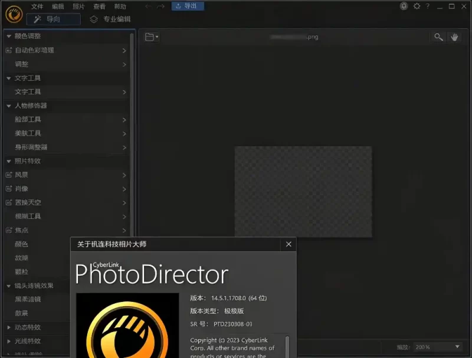Click the layers icon of 专业编辑
Viewport: 472px width, 358px height.
point(94,19)
